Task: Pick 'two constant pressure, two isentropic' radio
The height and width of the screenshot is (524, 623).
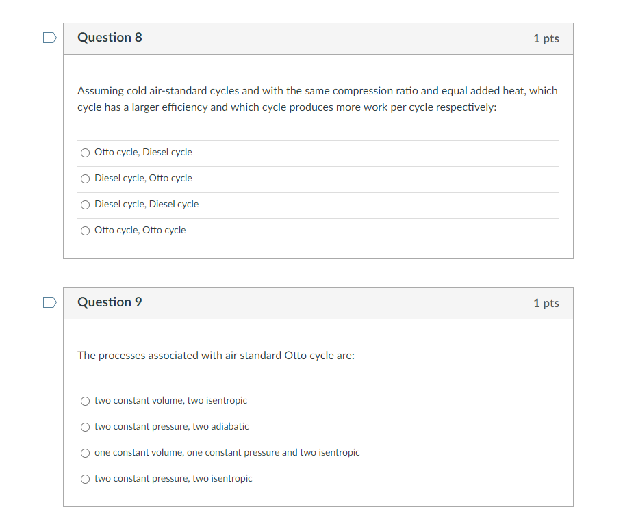Action: point(85,479)
